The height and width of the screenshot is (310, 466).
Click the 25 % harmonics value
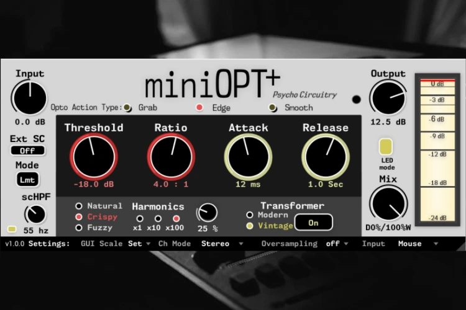pos(208,229)
